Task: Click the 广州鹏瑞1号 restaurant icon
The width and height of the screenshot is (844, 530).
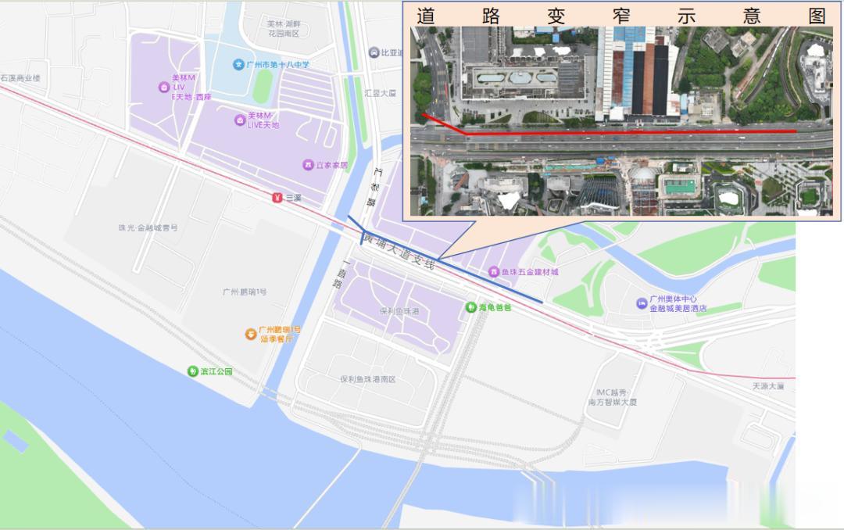Action: [251, 335]
